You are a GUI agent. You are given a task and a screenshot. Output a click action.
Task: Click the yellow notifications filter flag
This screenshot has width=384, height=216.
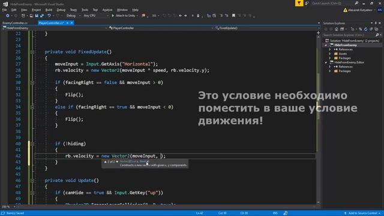coord(299,3)
